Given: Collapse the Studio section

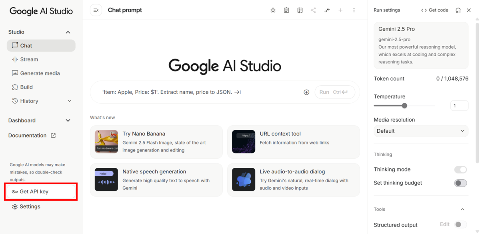Looking at the screenshot, I should [x=68, y=32].
